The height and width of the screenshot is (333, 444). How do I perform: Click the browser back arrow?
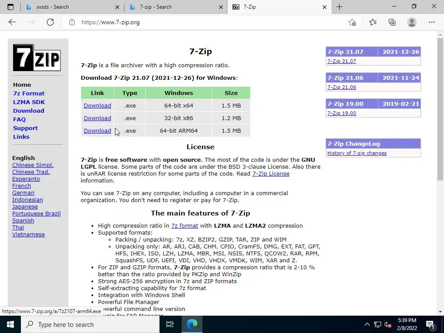[x=12, y=22]
